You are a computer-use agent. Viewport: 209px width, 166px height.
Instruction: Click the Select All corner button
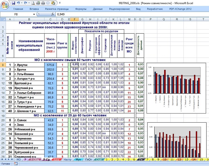3,19
